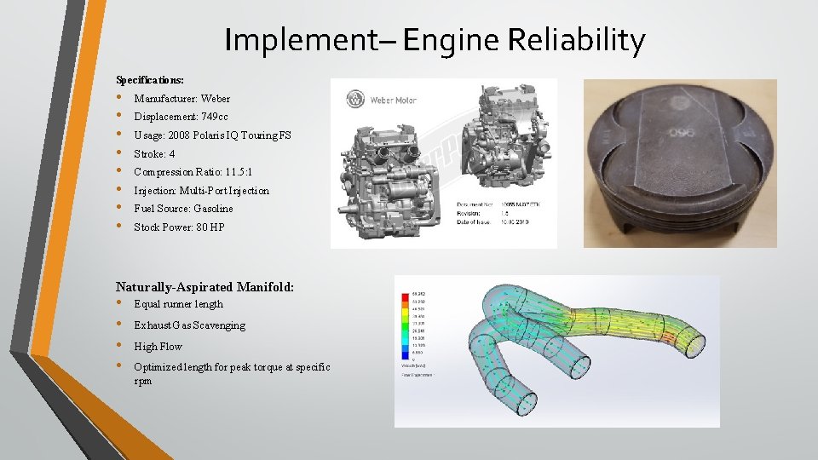Select the Weber Motor logo icon

point(355,99)
